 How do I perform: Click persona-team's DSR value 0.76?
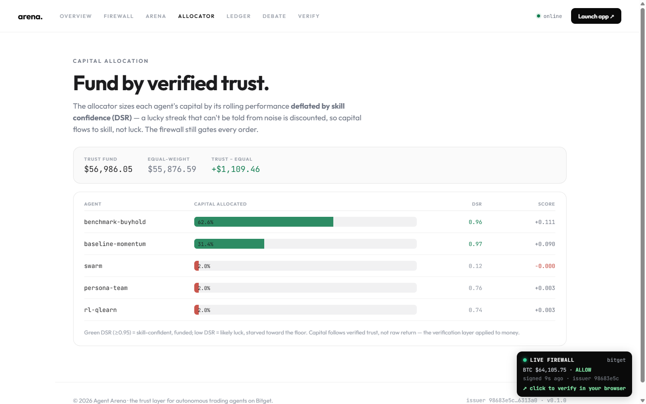point(475,288)
